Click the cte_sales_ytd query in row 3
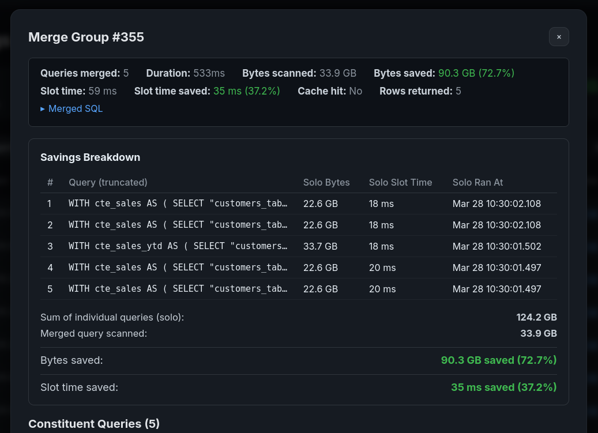 (178, 246)
